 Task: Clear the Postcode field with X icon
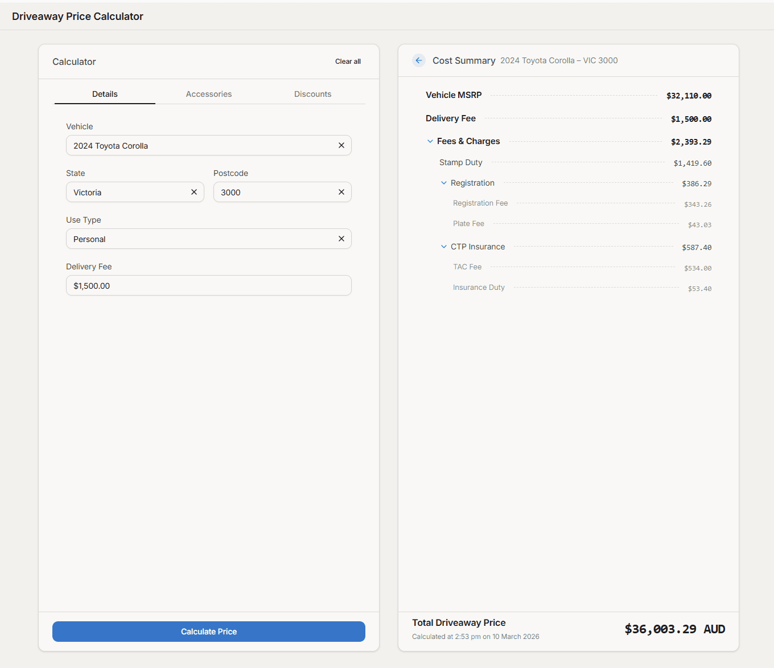click(x=341, y=192)
